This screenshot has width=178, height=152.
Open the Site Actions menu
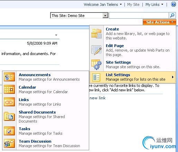(159, 22)
